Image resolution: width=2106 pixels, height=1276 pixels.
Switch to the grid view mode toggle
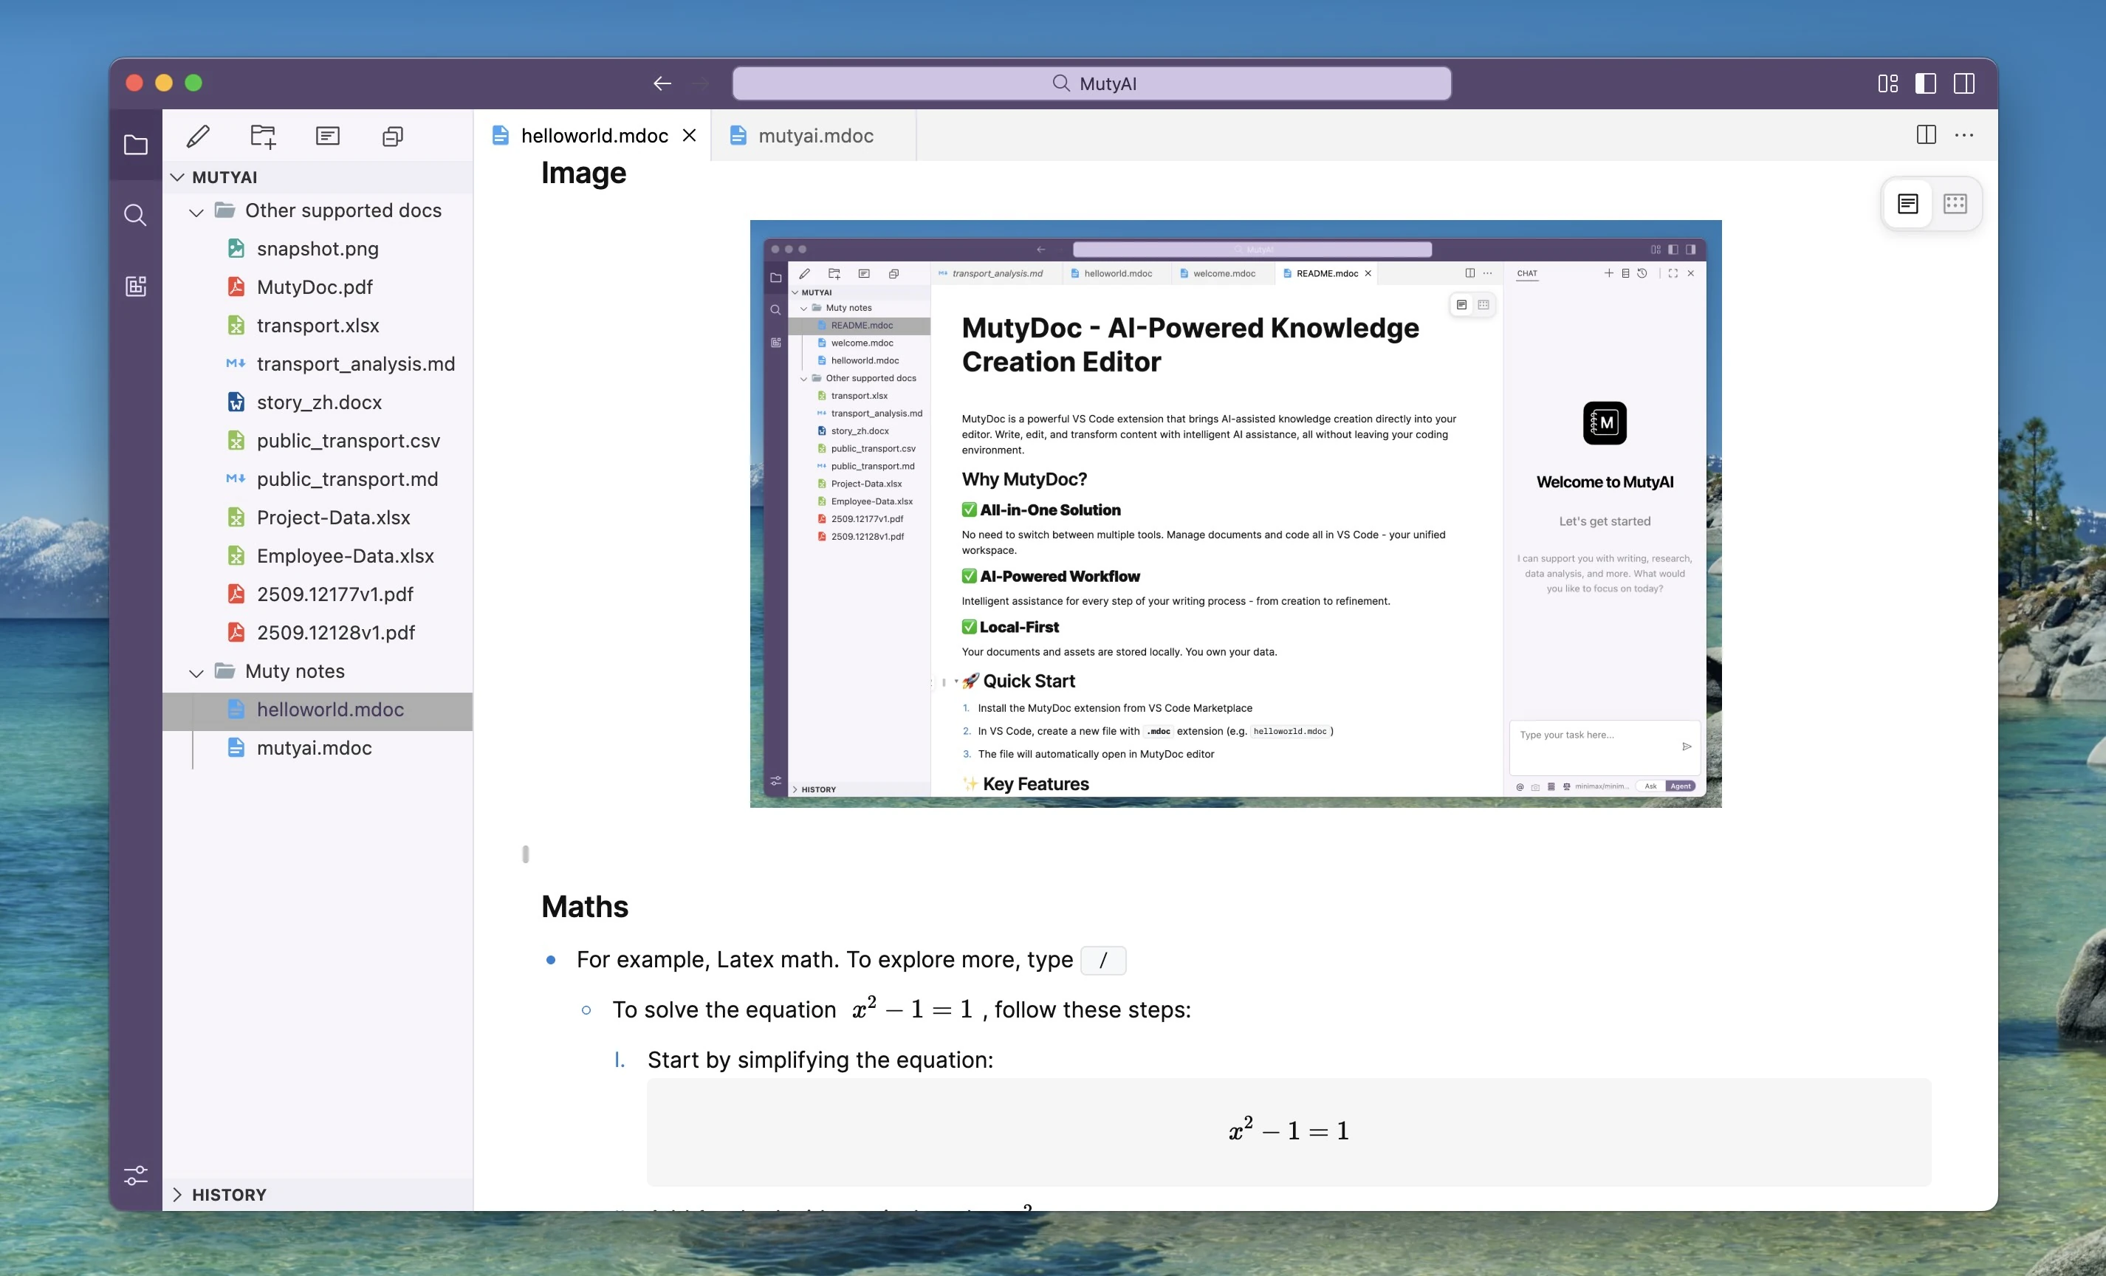[1955, 203]
